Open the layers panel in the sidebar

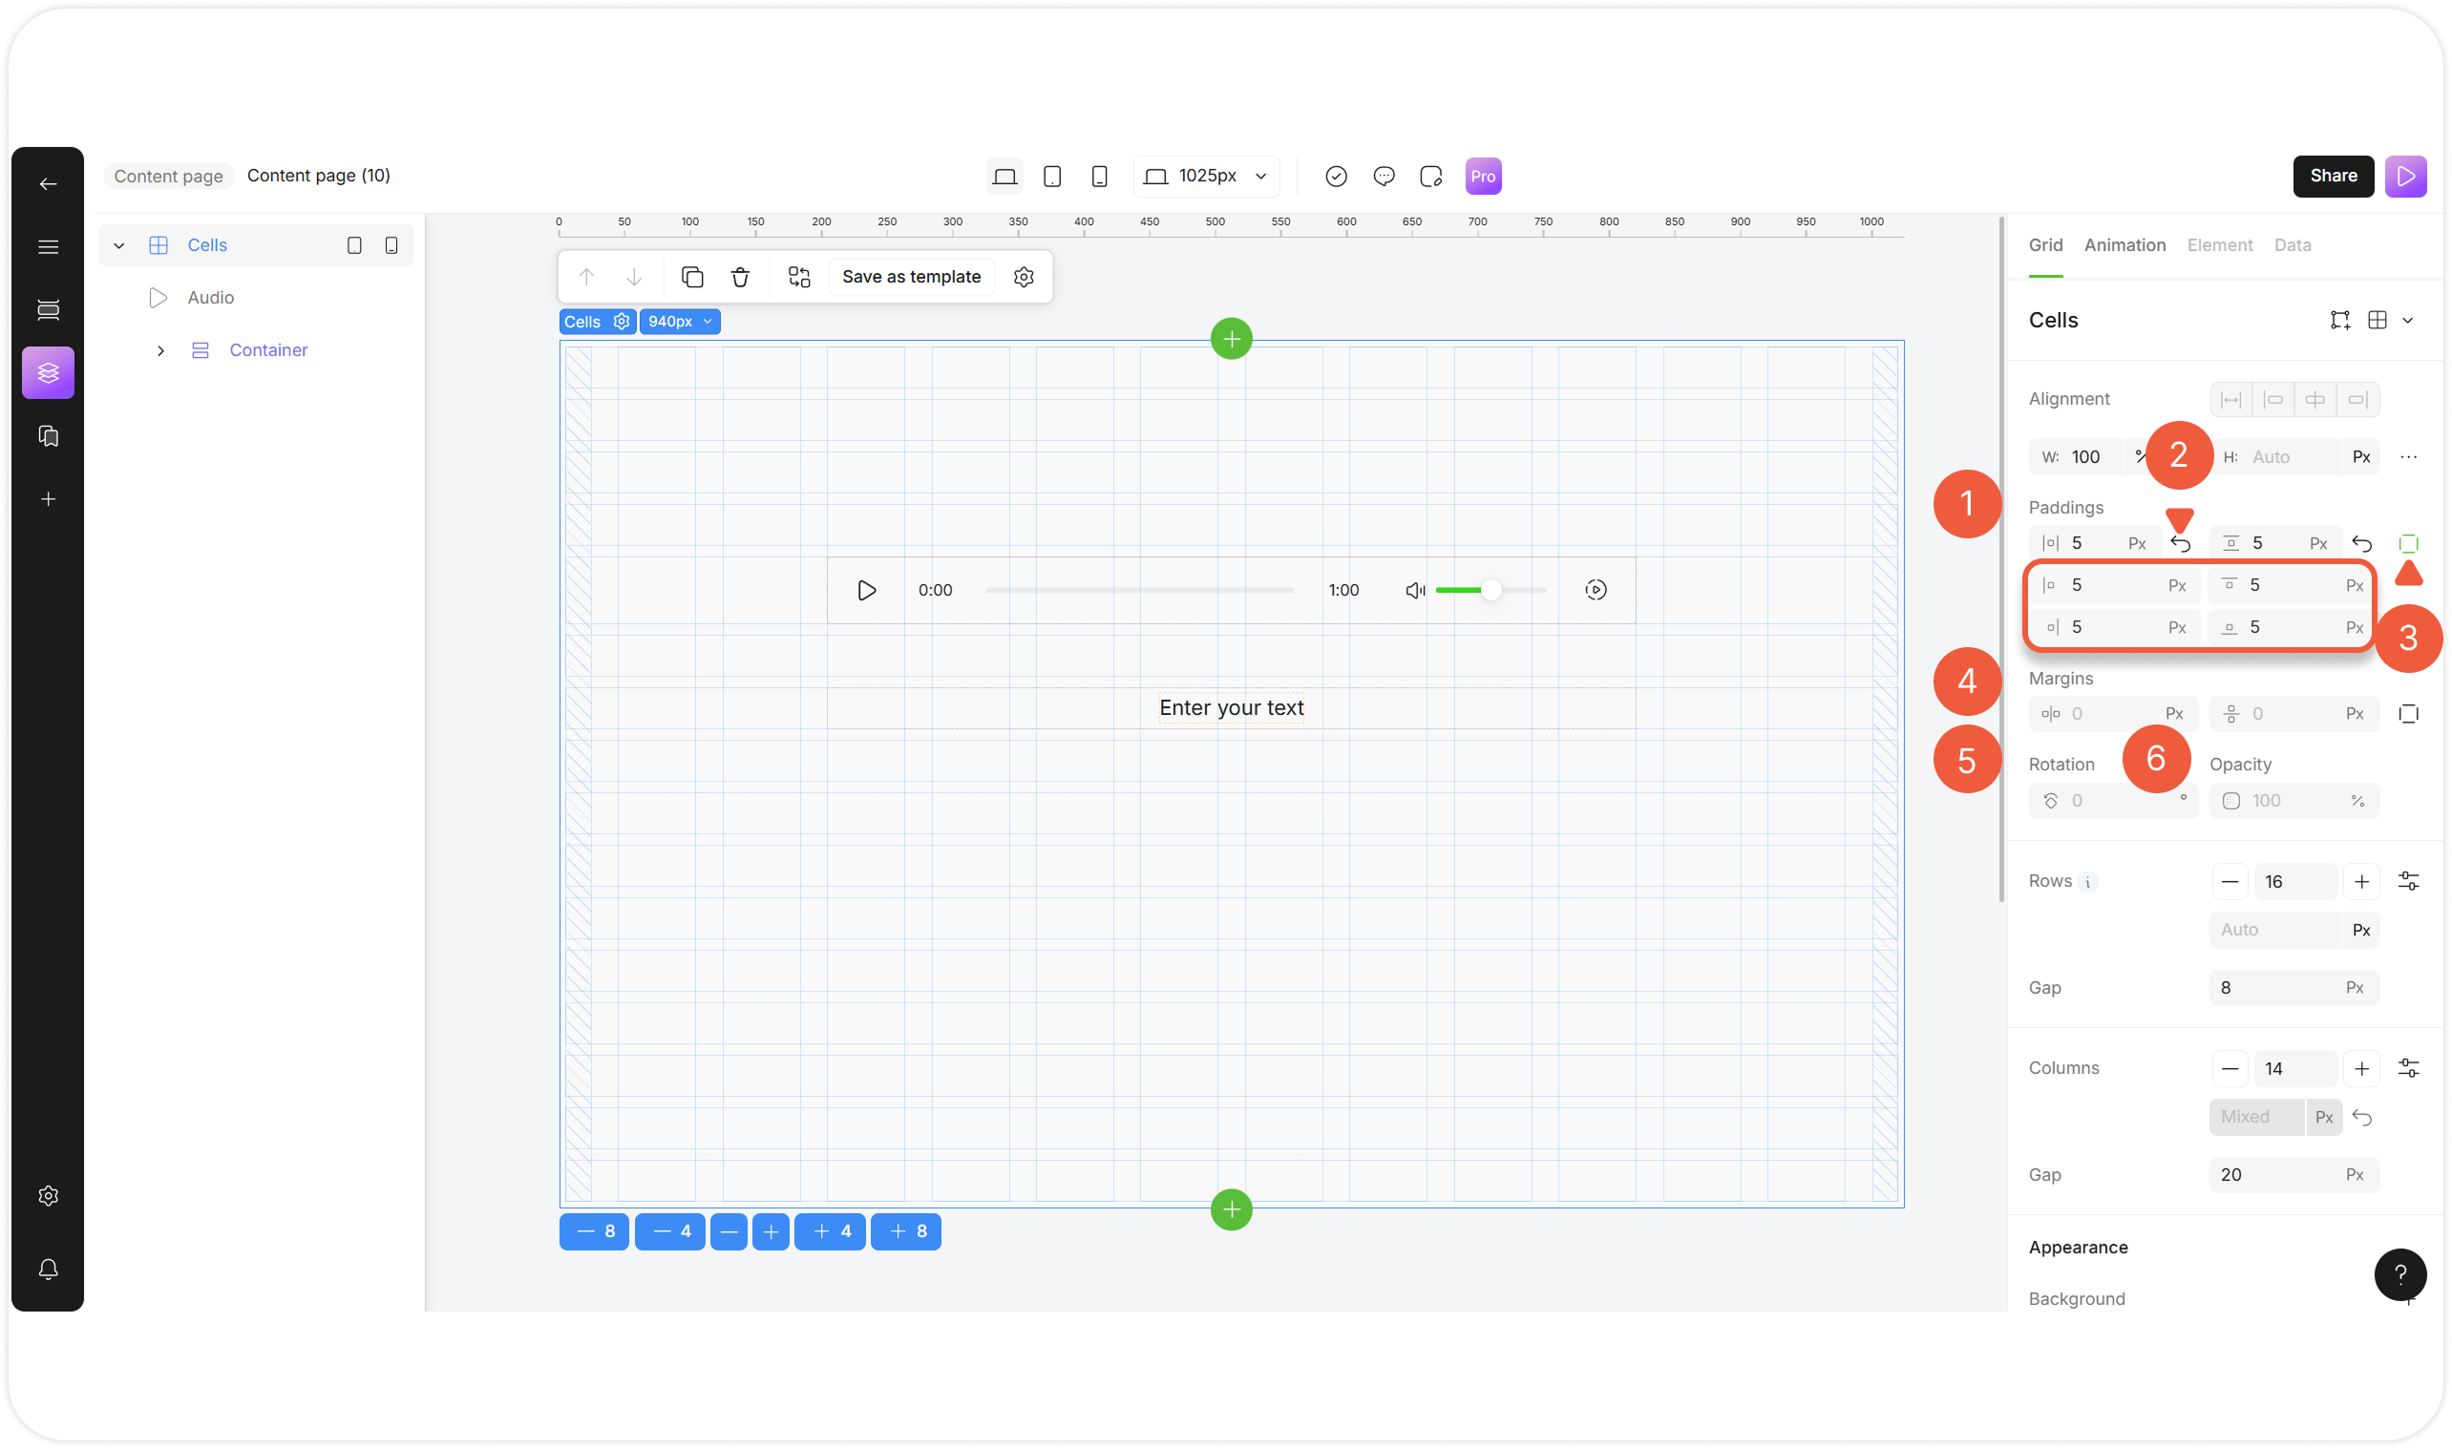48,372
